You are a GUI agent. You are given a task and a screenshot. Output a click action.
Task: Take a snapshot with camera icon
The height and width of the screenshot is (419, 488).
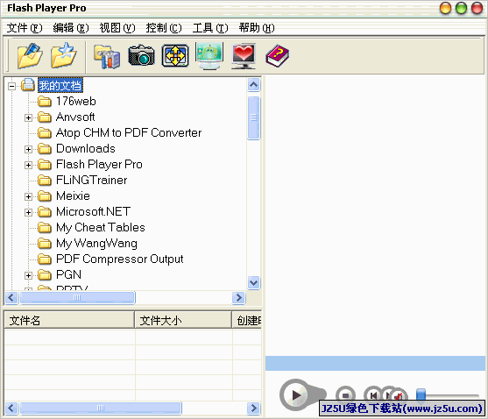pos(141,55)
